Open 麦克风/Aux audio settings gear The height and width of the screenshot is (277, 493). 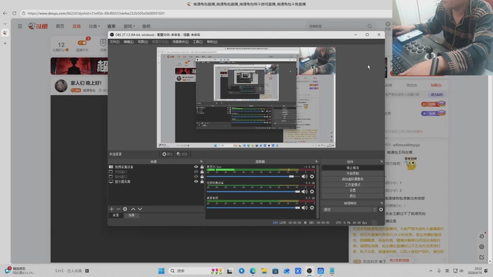(312, 177)
